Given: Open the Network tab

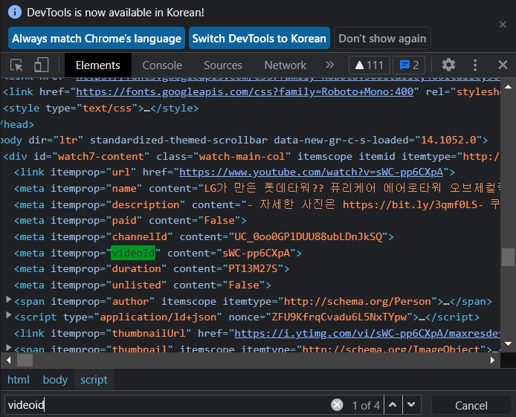Looking at the screenshot, I should coord(286,65).
